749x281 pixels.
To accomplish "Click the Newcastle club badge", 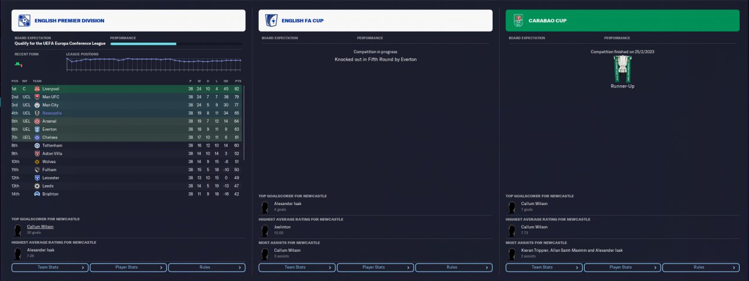I will click(37, 113).
